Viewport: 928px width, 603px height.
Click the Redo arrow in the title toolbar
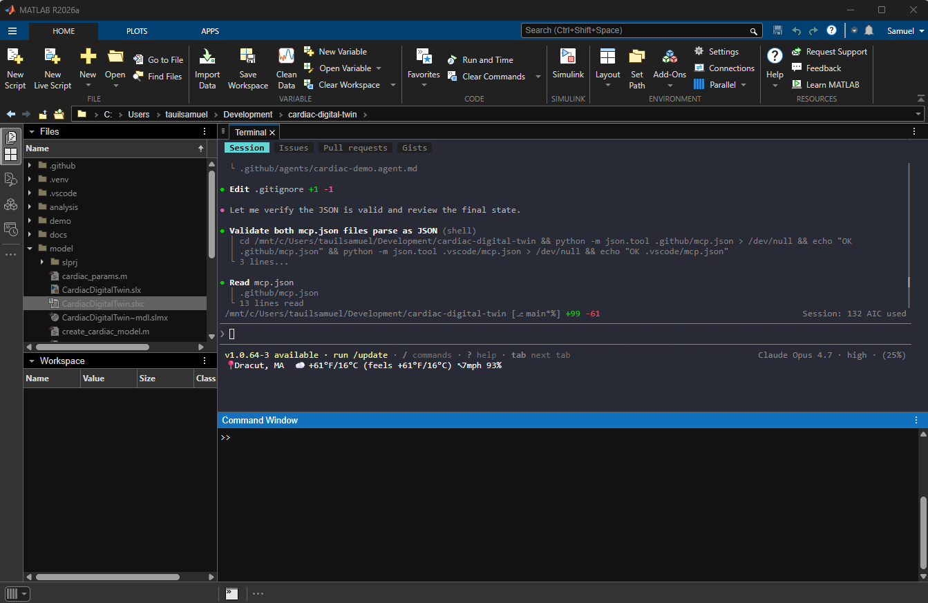(813, 30)
